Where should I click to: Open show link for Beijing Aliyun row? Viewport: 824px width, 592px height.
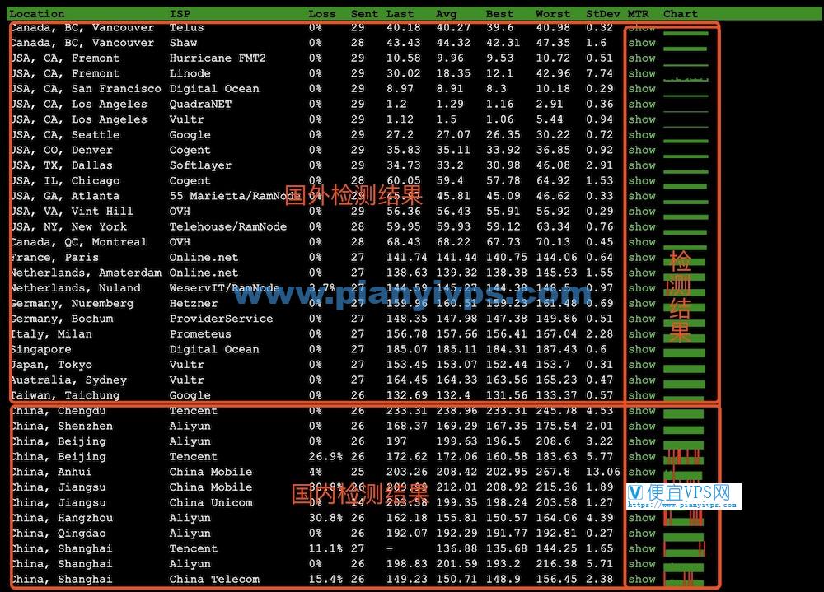(642, 441)
